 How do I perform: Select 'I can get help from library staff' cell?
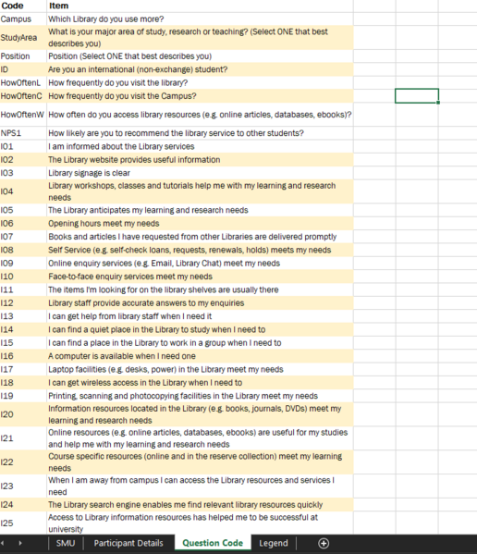(200, 316)
